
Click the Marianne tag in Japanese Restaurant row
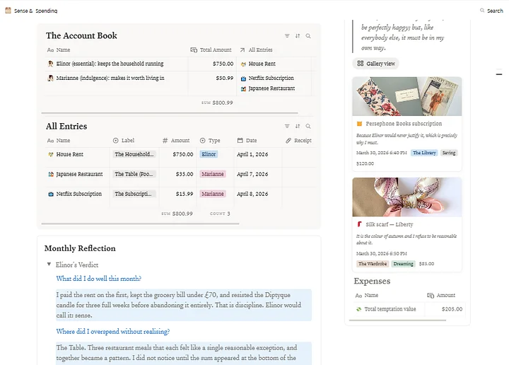(213, 175)
